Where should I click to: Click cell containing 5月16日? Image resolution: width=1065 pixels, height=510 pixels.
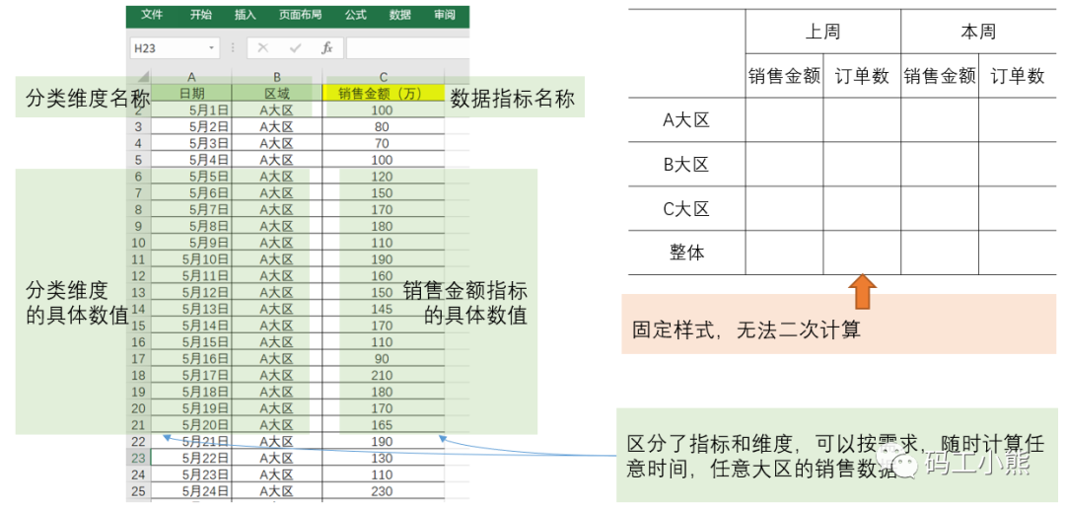(191, 358)
